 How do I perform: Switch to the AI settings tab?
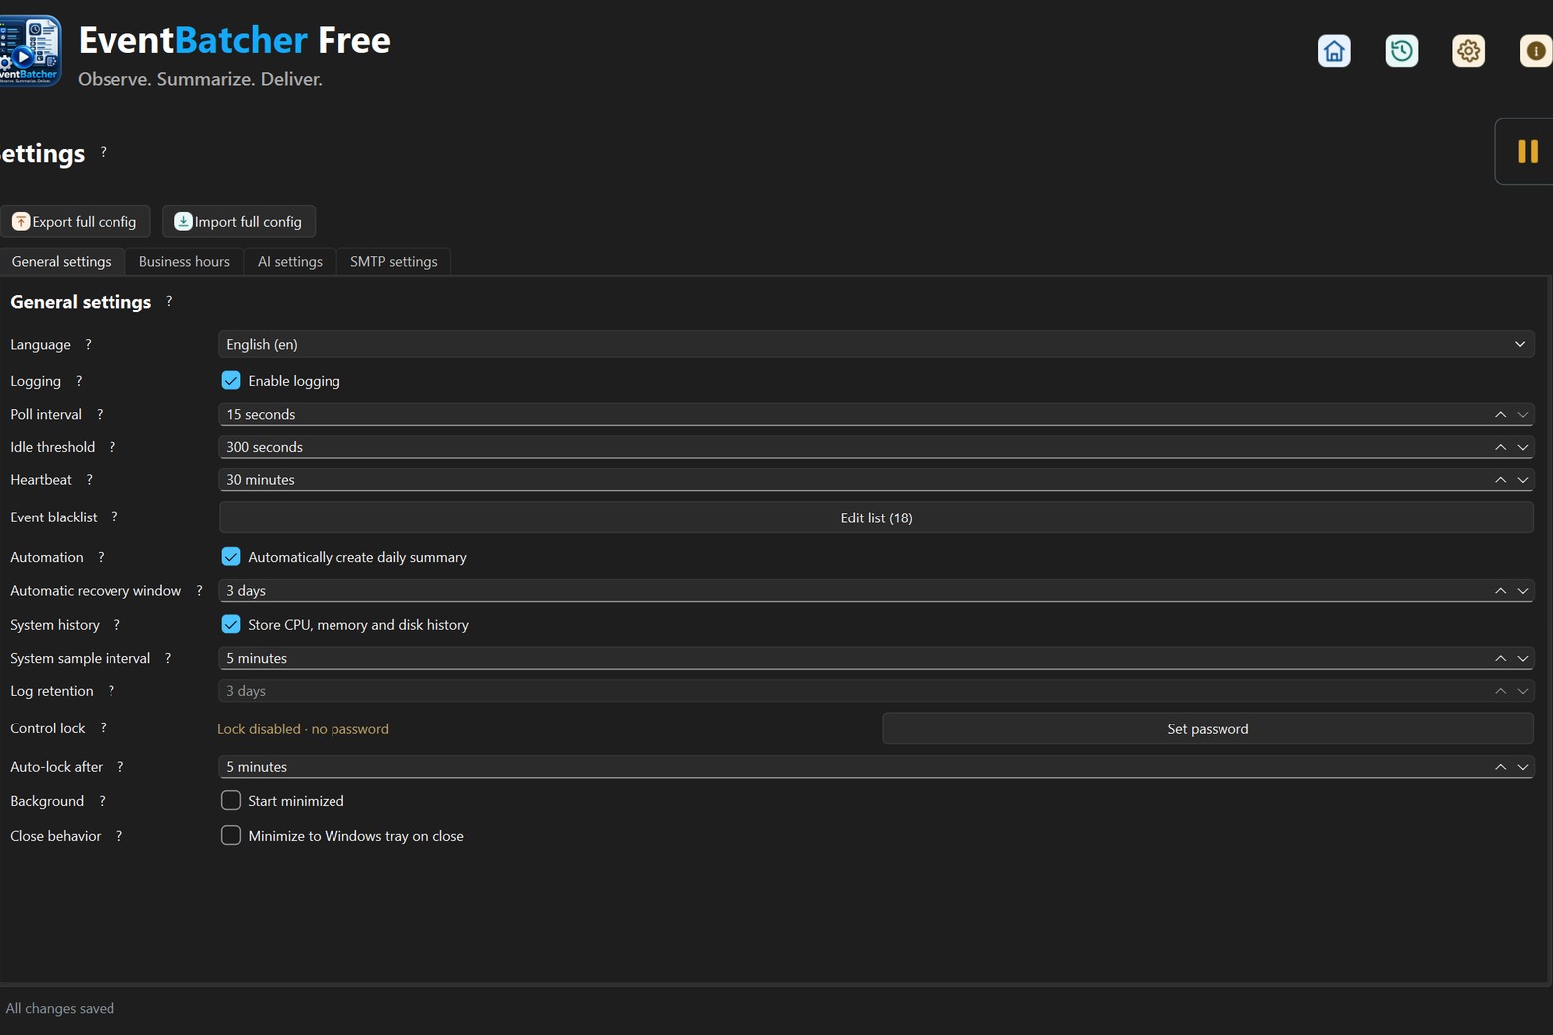pyautogui.click(x=290, y=261)
